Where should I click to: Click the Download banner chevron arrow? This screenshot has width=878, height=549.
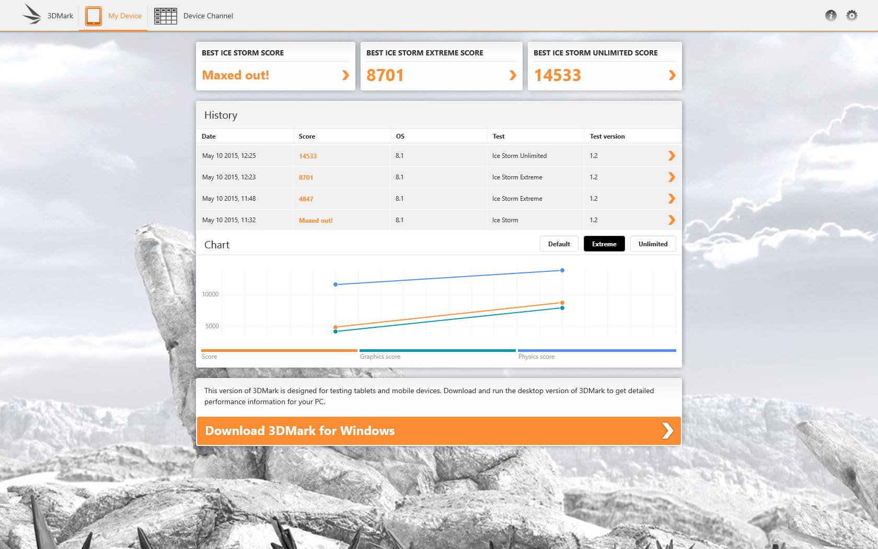[x=667, y=431]
